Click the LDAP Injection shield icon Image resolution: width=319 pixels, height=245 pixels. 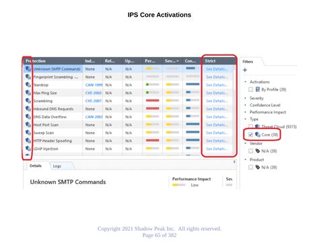(x=28, y=148)
